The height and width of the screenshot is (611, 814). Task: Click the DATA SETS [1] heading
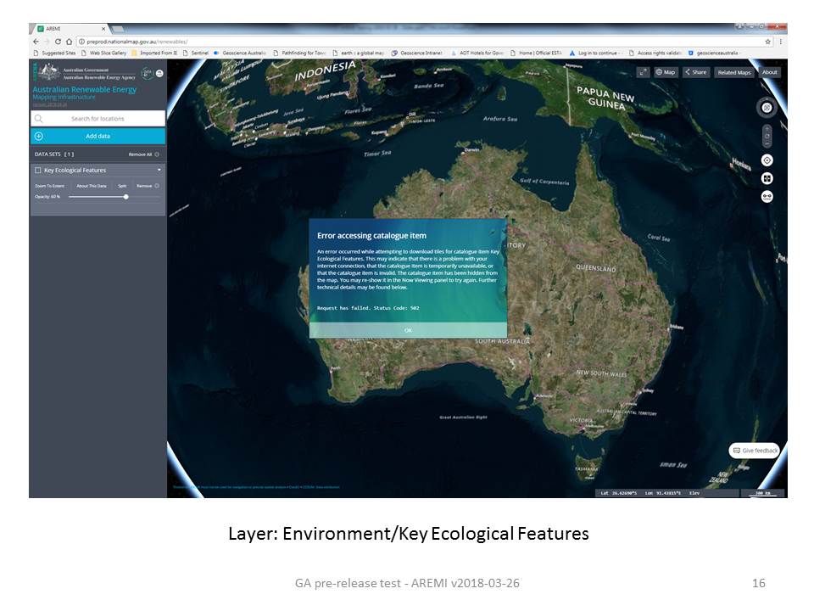[x=54, y=154]
